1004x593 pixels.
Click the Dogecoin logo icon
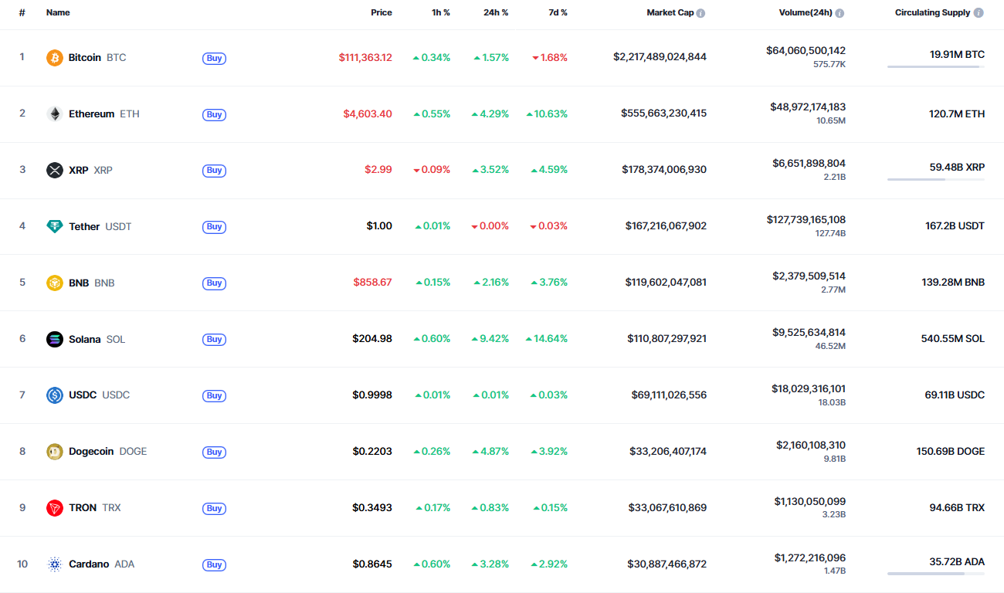[54, 452]
